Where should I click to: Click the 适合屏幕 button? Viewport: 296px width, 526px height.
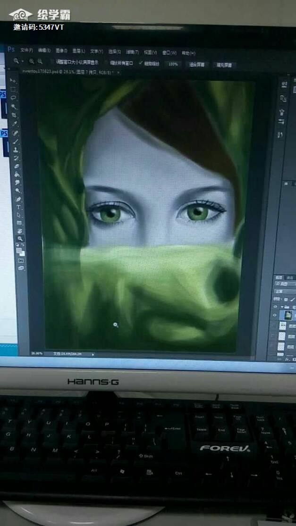197,65
